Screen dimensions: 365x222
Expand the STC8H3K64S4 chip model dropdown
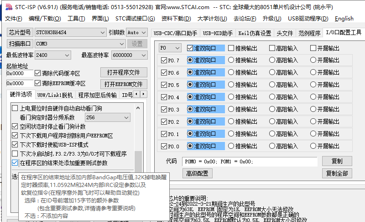point(102,32)
